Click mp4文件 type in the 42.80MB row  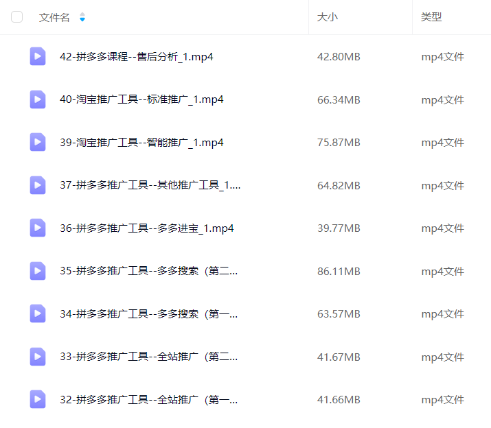point(442,57)
